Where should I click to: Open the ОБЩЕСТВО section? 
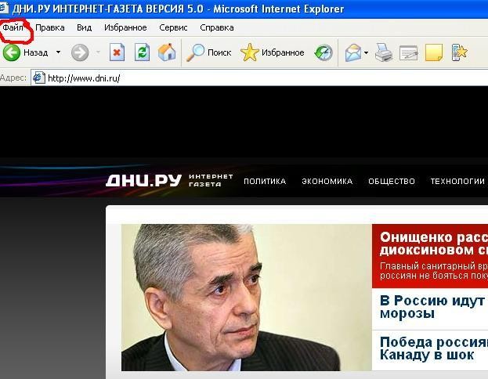[392, 181]
